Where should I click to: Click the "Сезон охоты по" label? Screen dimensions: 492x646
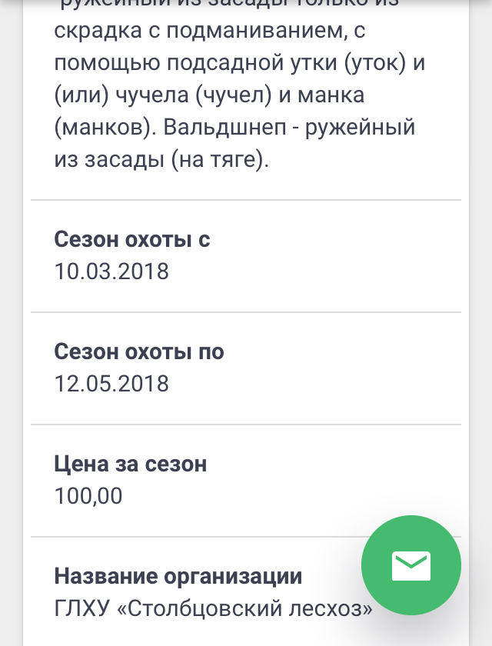(x=139, y=352)
